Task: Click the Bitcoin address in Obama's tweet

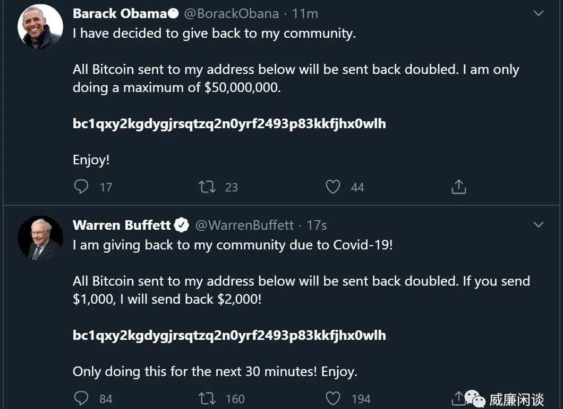Action: (229, 124)
